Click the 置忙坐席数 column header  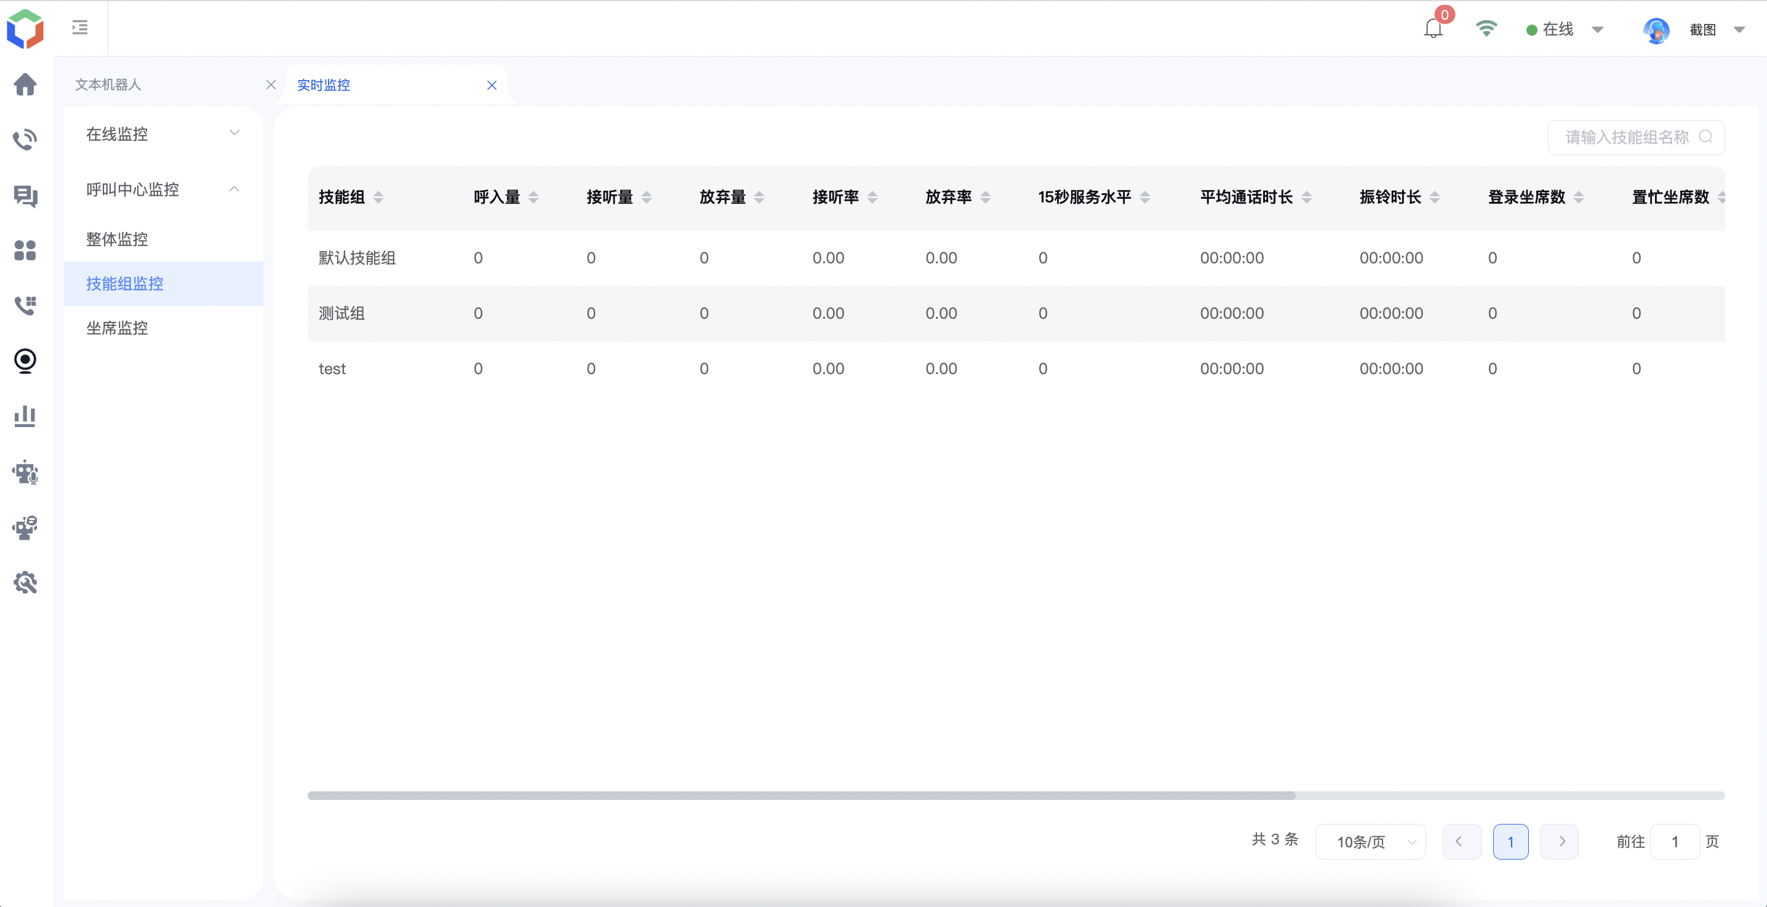click(x=1670, y=198)
